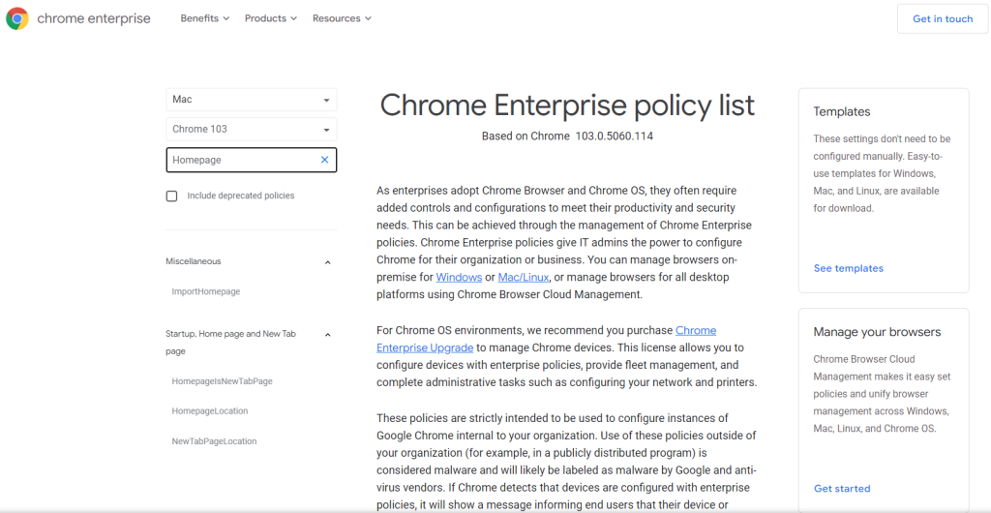This screenshot has width=991, height=513.
Task: Click the Chrome logo icon
Action: [x=17, y=18]
